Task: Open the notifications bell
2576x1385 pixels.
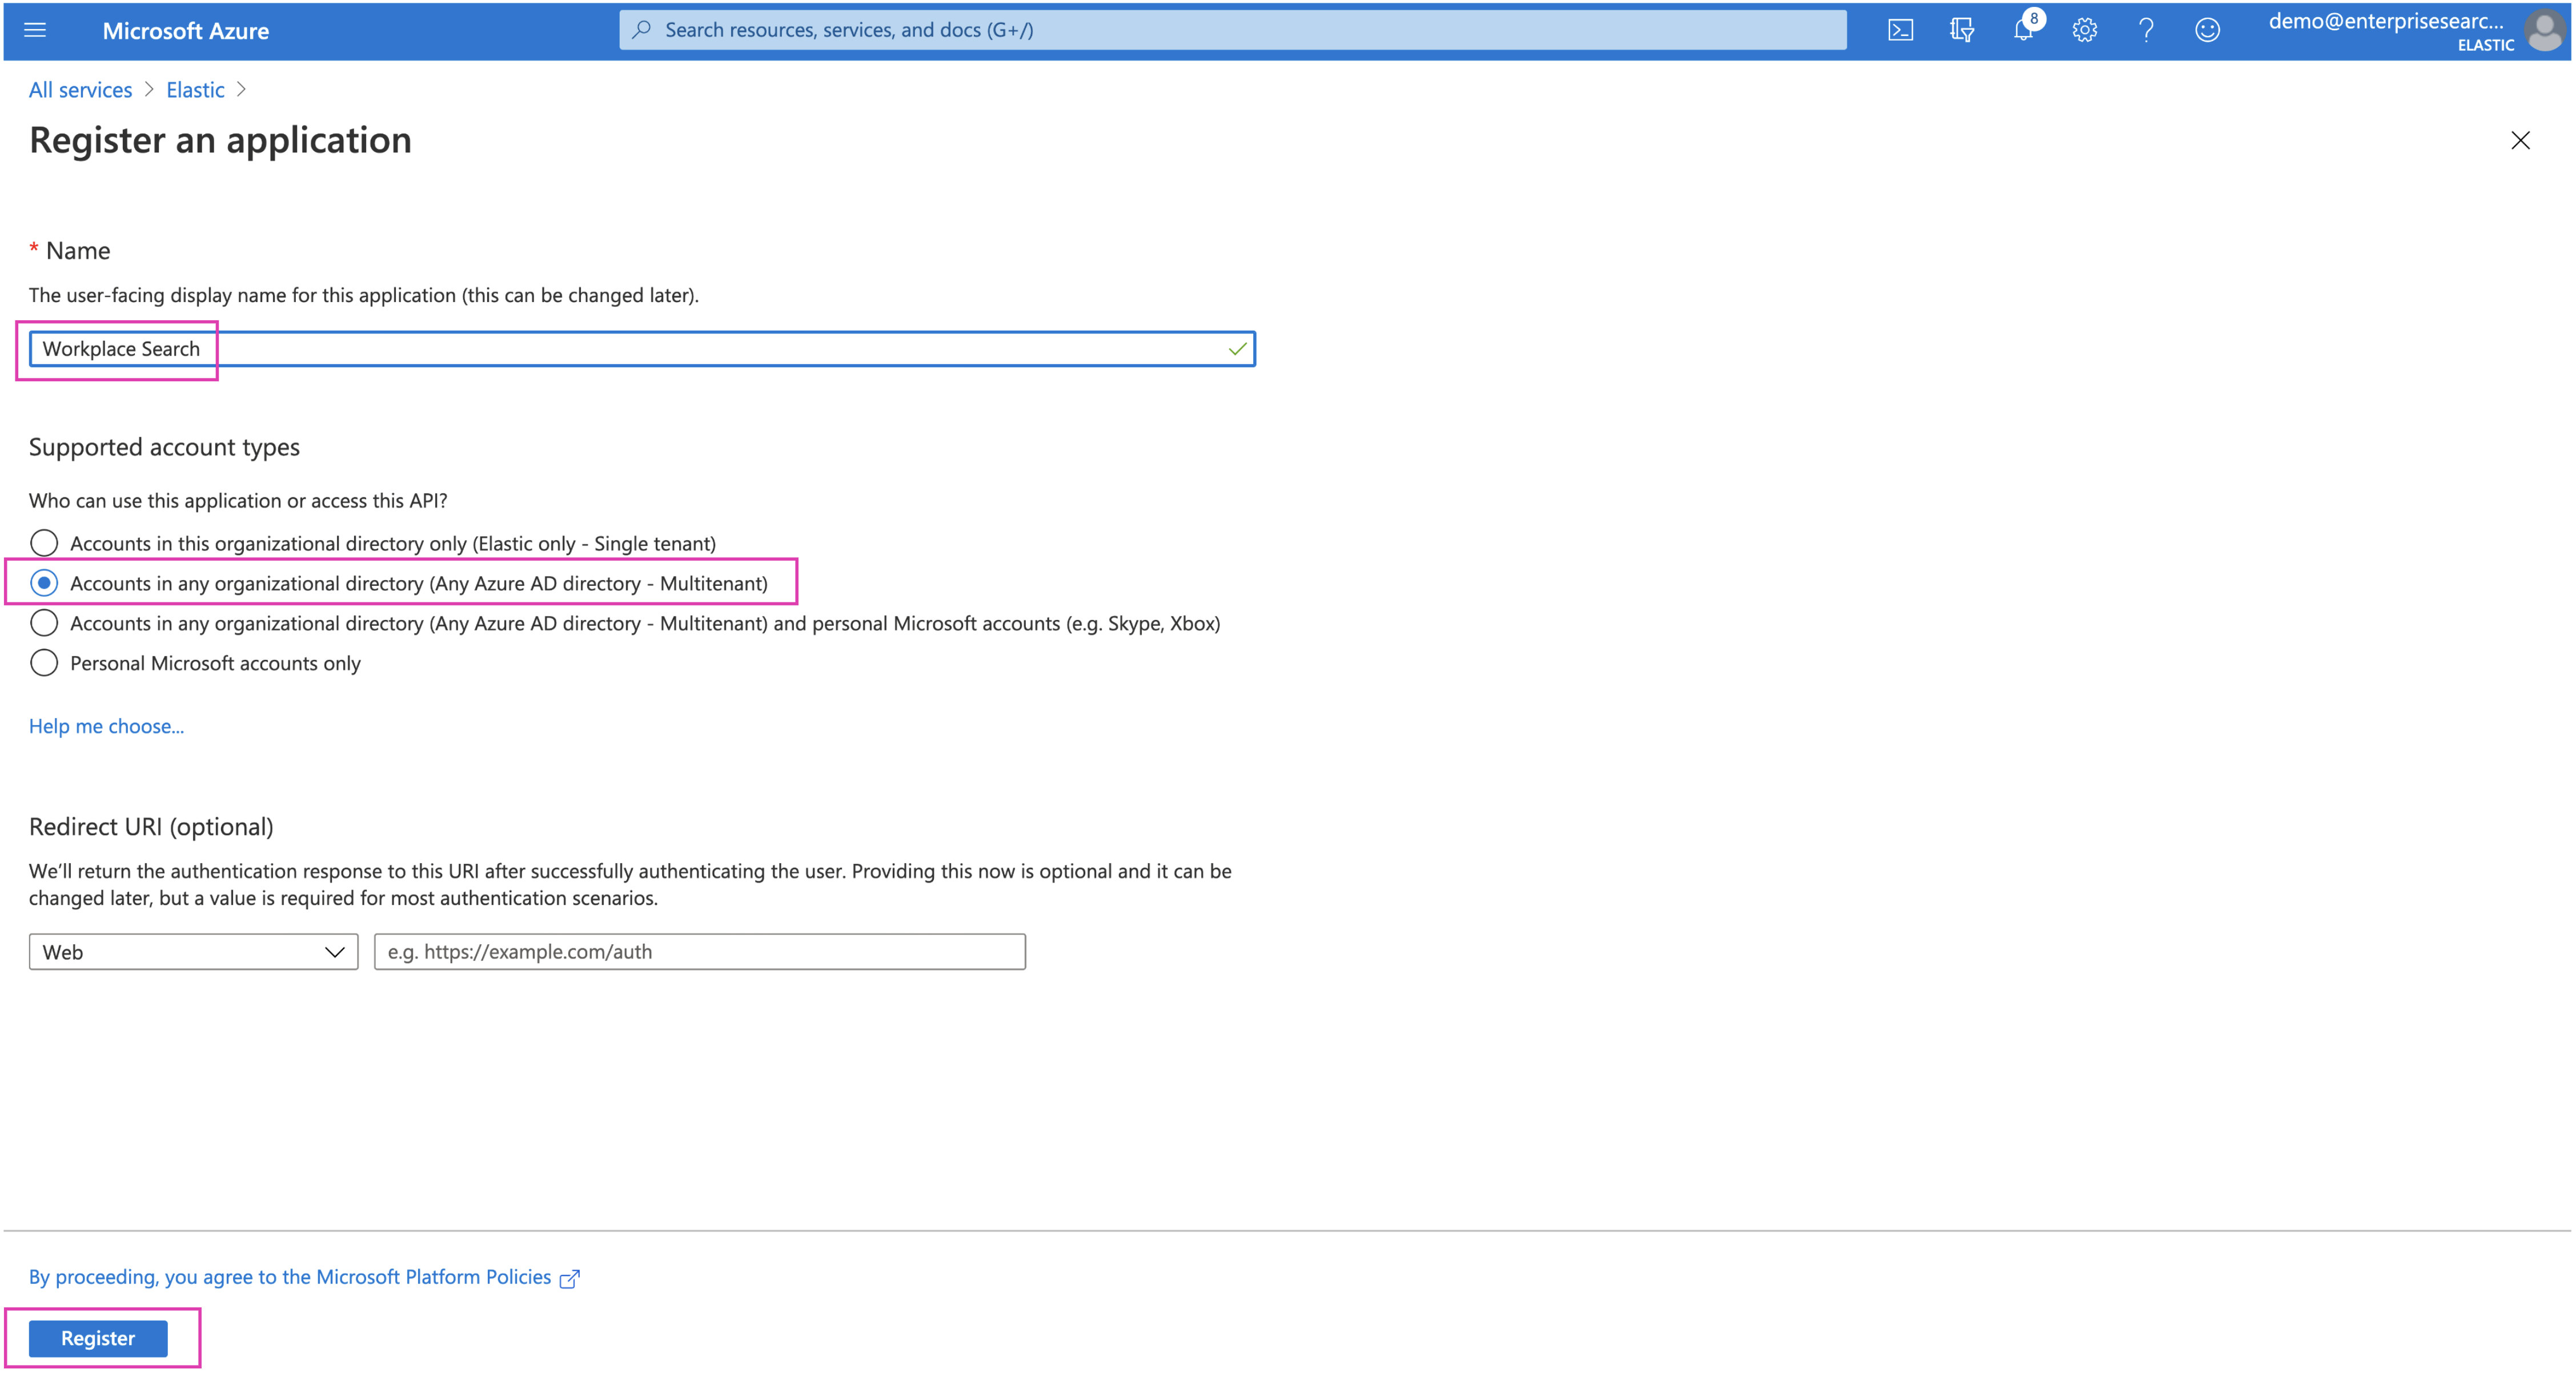Action: click(x=2023, y=30)
